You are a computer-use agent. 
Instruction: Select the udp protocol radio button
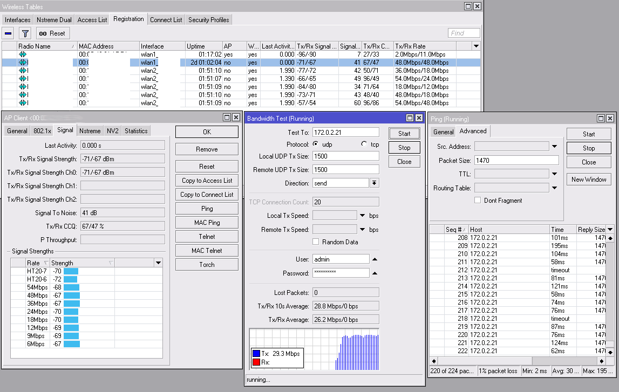pyautogui.click(x=315, y=145)
